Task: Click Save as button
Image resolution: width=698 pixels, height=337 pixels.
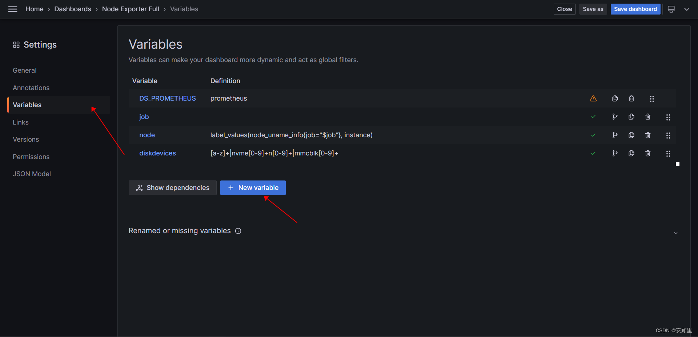Action: (593, 9)
